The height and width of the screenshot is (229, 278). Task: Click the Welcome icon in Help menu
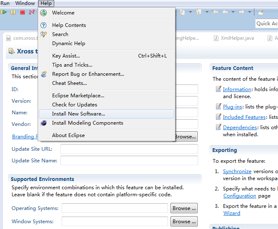(x=43, y=13)
